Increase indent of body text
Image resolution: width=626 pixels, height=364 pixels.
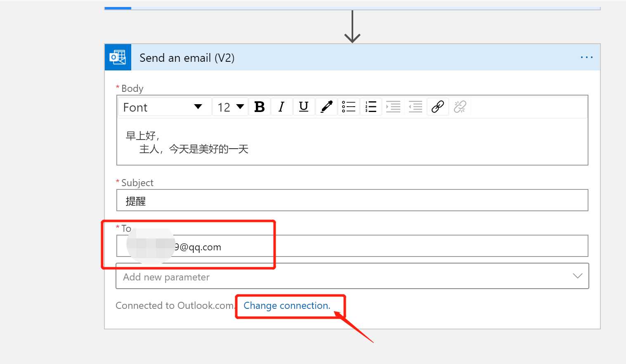393,107
